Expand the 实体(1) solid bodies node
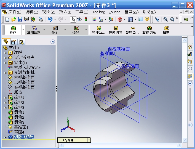The width and height of the screenshot is (195, 149). 5,63
